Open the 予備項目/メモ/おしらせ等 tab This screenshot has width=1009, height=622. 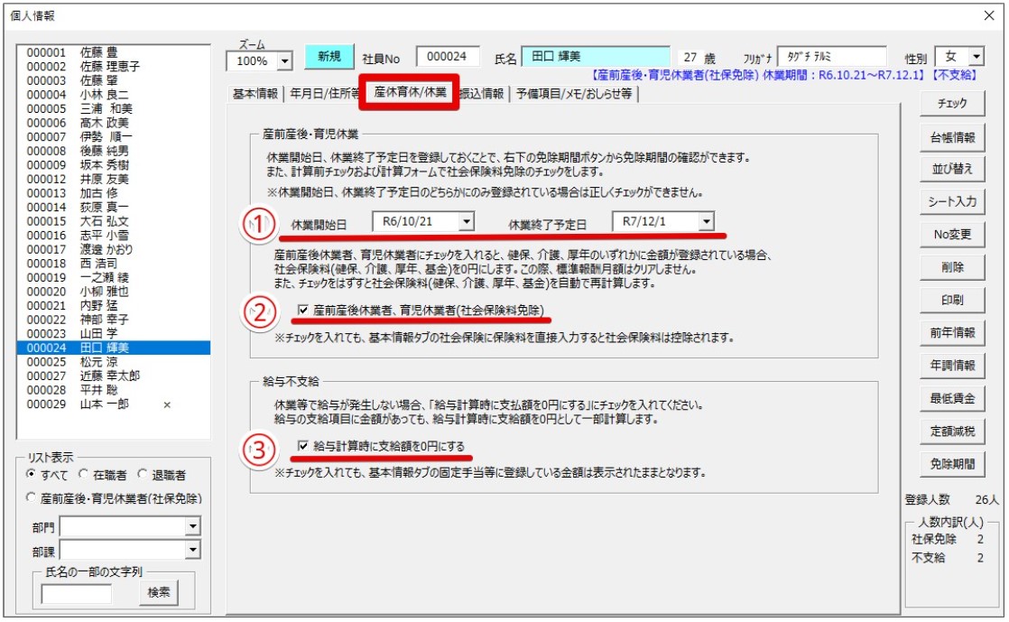pos(574,94)
